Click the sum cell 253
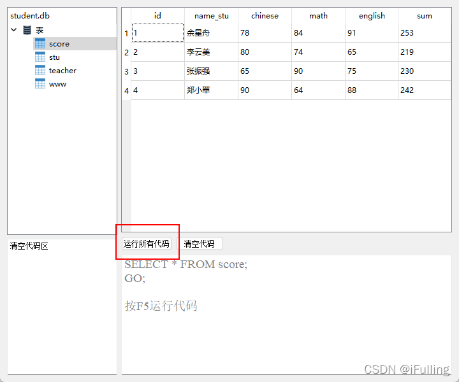The image size is (459, 382). (425, 33)
